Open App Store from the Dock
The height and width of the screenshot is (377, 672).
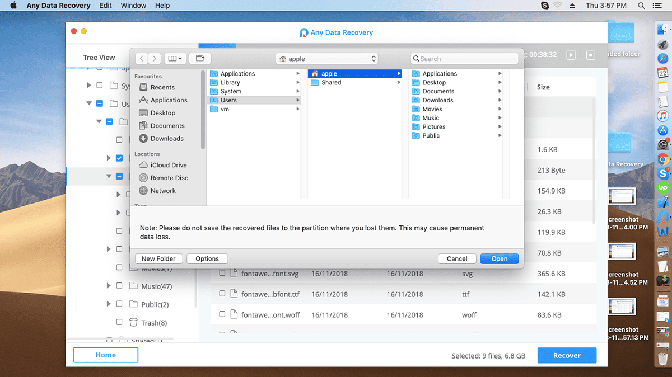tap(663, 130)
